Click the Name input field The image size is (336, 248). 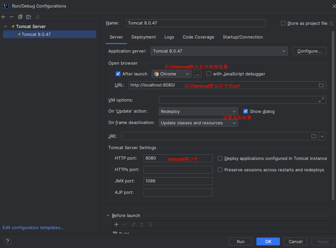point(196,23)
